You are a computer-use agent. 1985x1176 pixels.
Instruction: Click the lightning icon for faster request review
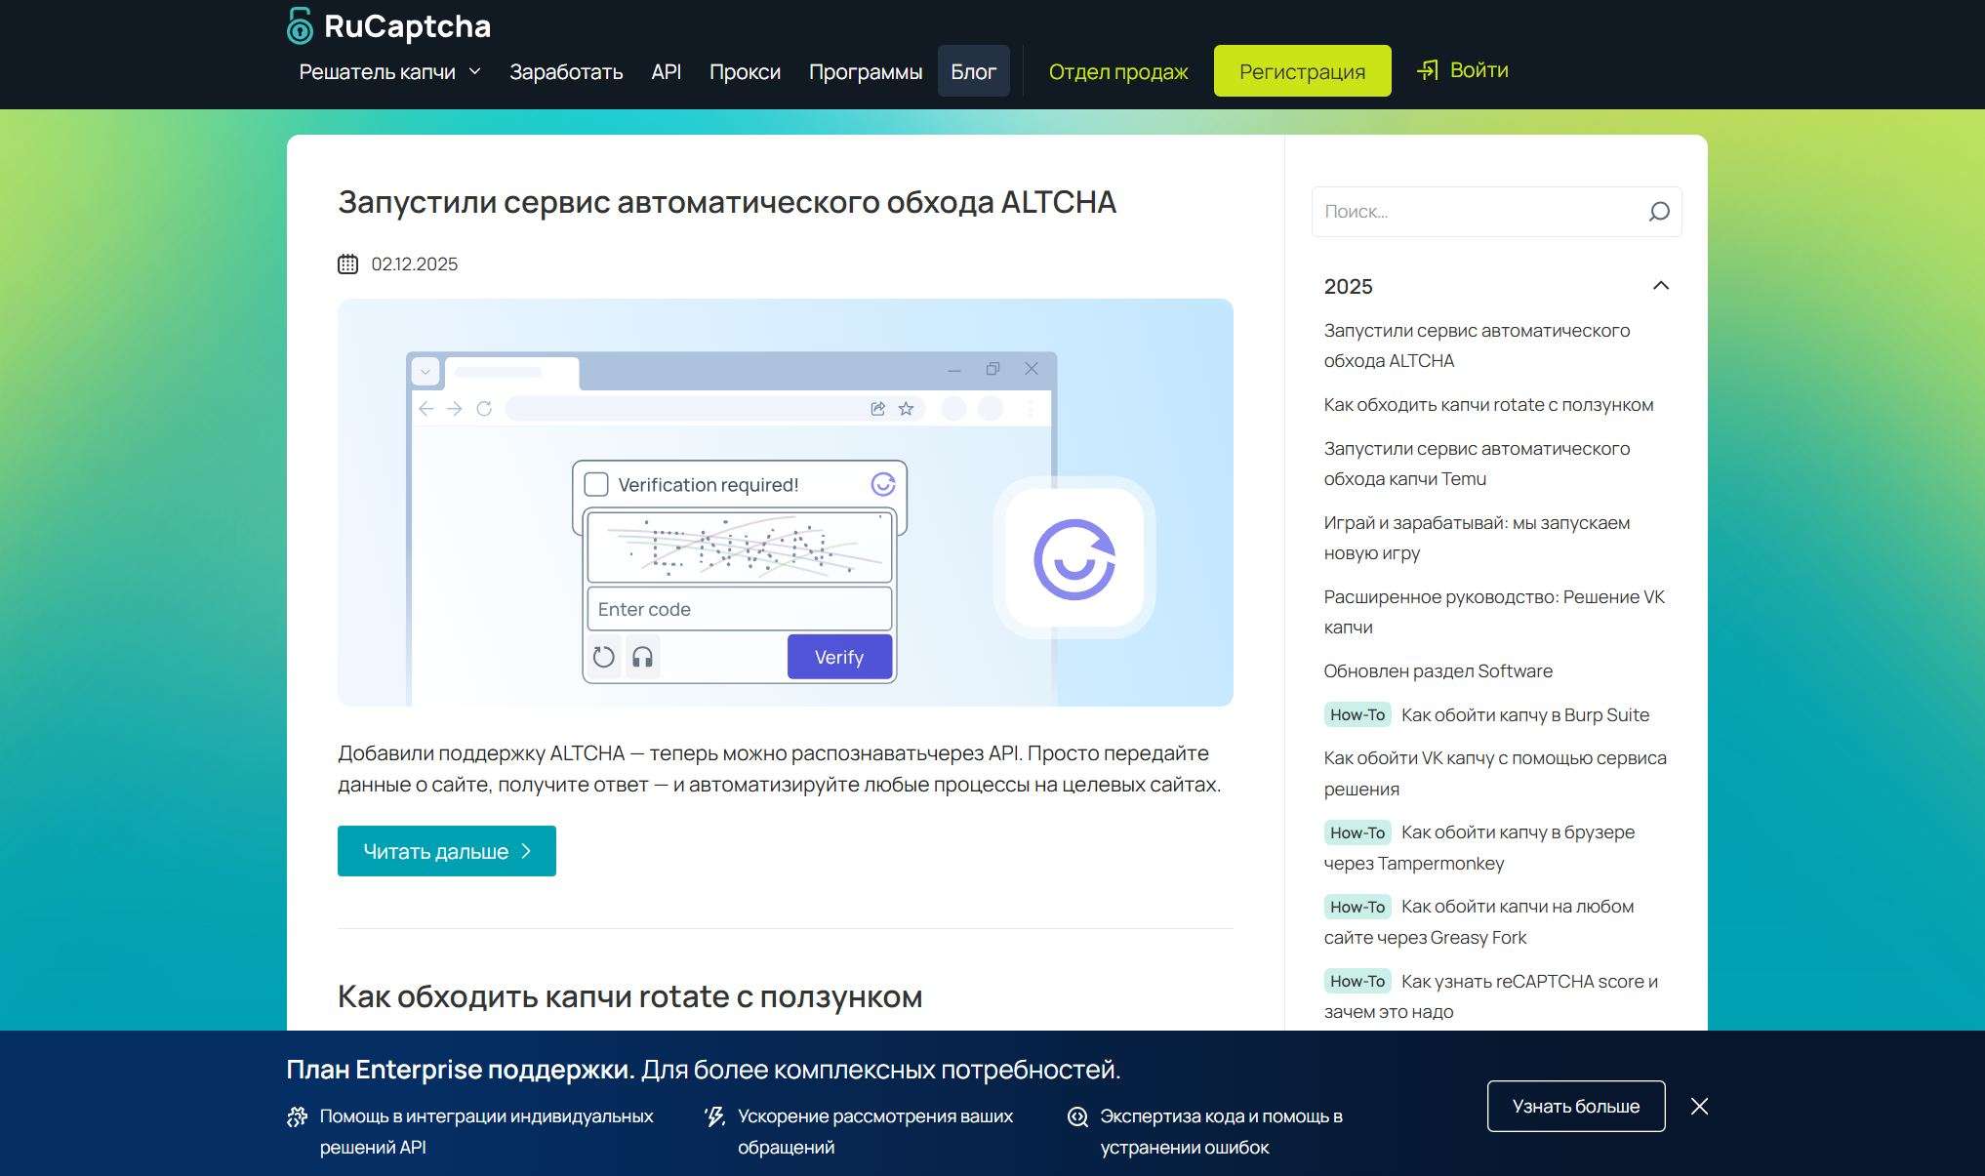pos(714,1116)
